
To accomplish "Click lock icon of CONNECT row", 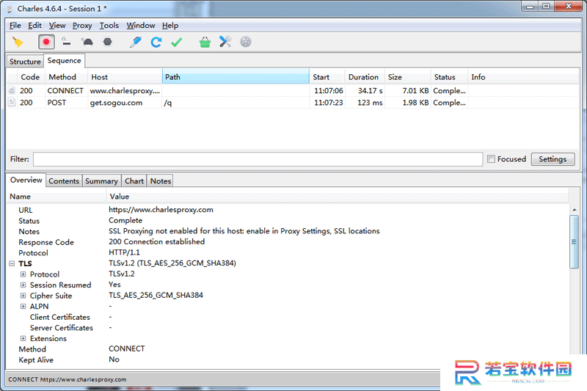I will [12, 90].
